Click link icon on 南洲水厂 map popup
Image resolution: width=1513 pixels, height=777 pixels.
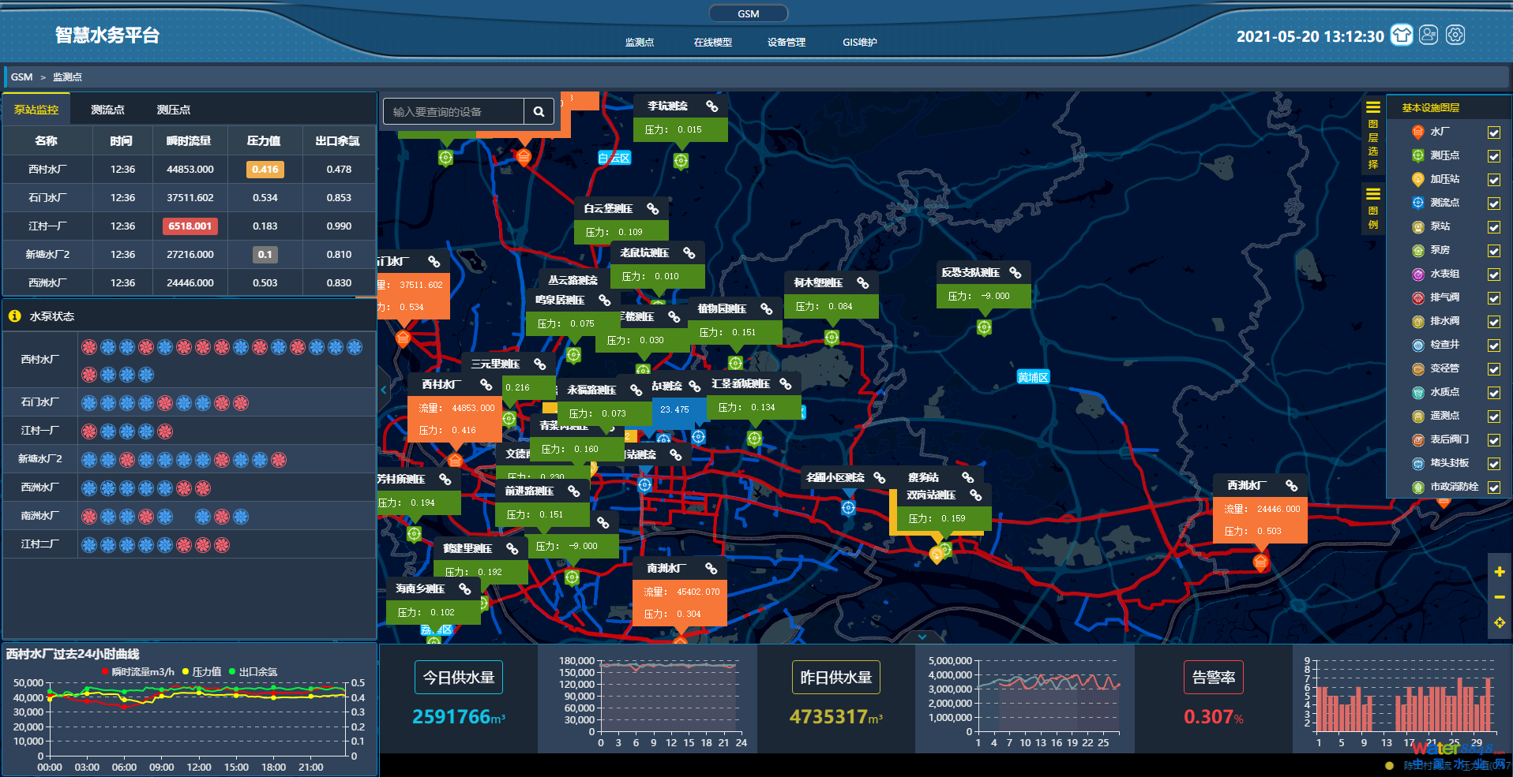point(711,568)
